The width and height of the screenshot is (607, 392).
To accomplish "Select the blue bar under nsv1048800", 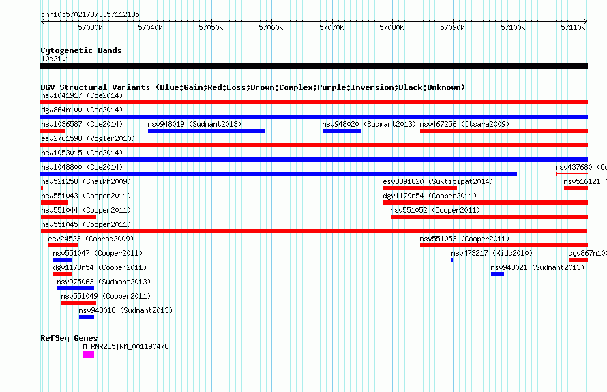I will point(279,174).
